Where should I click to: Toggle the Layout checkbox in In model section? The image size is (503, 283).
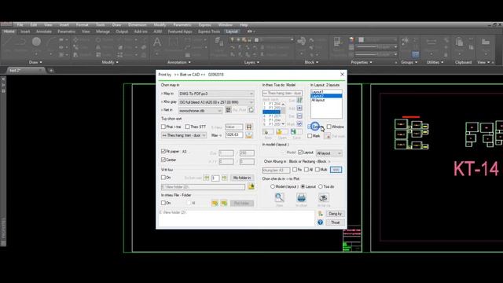[x=300, y=153]
